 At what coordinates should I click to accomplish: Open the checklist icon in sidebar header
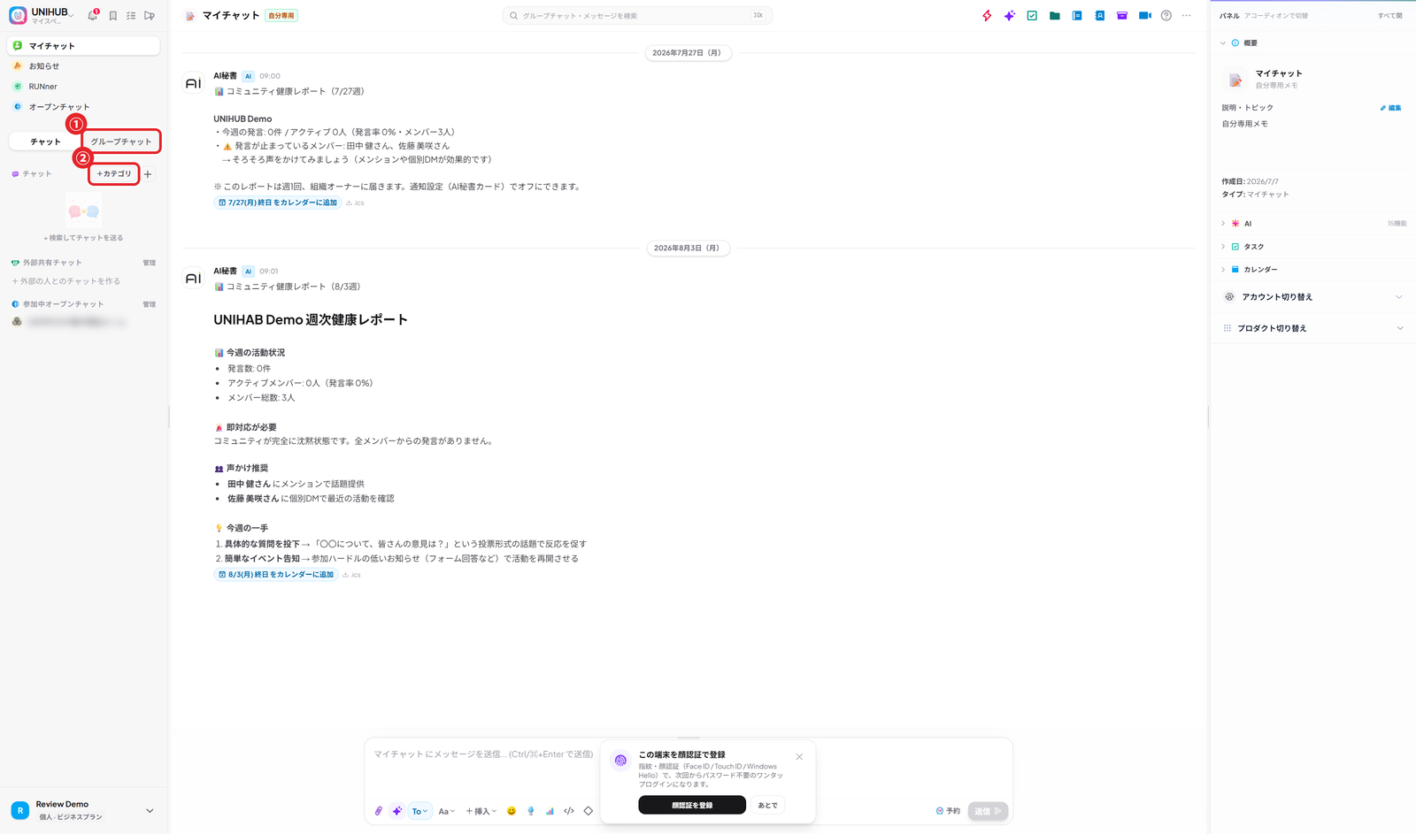tap(131, 16)
